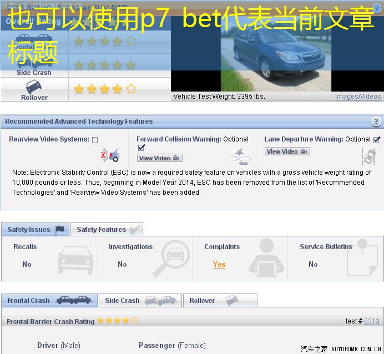The image size is (384, 354).
Task: Click the rearview video system icon
Action: click(x=110, y=155)
